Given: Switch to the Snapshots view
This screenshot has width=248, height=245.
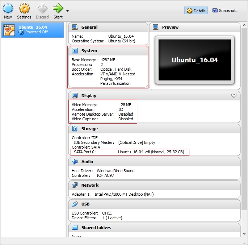Looking at the screenshot, I should 224,11.
